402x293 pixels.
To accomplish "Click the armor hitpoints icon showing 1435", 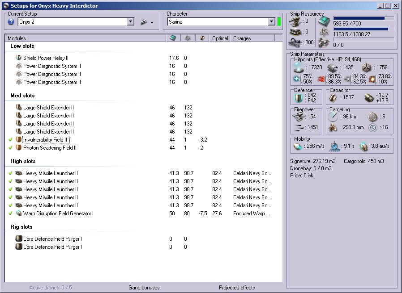I will [333, 68].
